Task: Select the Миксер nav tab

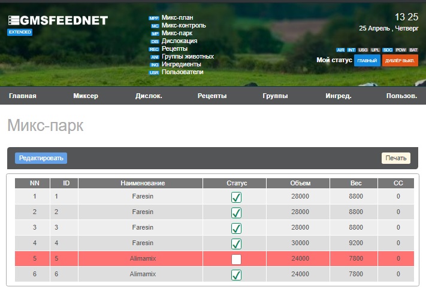Action: 86,96
